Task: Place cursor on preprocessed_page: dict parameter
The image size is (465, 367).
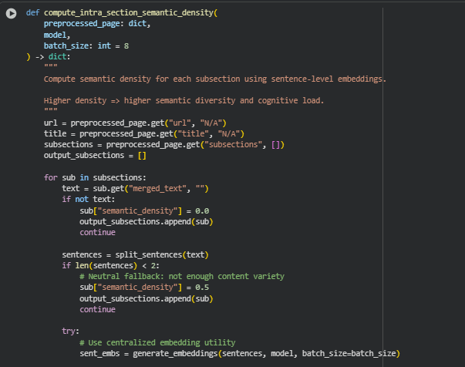Action: (96, 24)
